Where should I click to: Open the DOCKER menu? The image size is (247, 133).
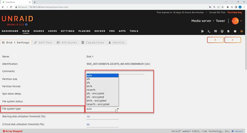pos(100,31)
